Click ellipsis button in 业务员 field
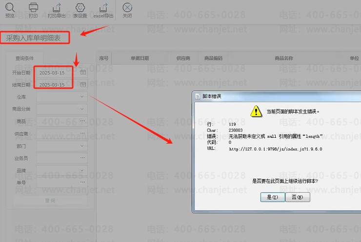Image resolution: width=361 pixels, height=242 pixels. (82, 158)
